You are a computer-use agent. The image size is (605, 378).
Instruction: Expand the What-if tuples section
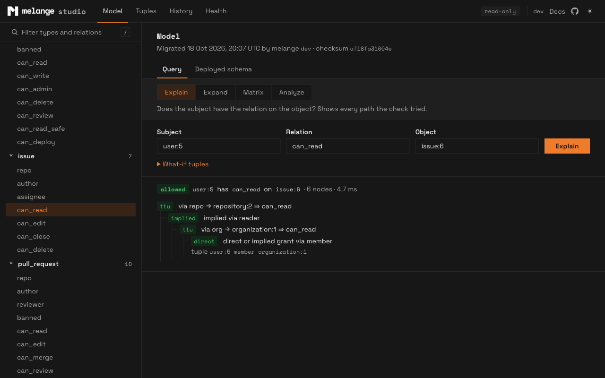click(182, 164)
